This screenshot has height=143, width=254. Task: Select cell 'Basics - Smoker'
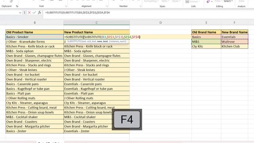[35, 37]
